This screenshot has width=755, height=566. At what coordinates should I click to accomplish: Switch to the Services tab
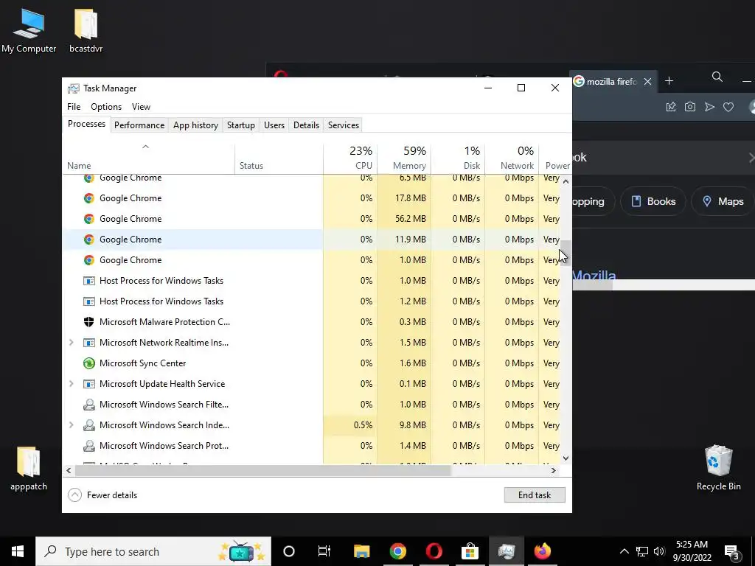pyautogui.click(x=344, y=125)
